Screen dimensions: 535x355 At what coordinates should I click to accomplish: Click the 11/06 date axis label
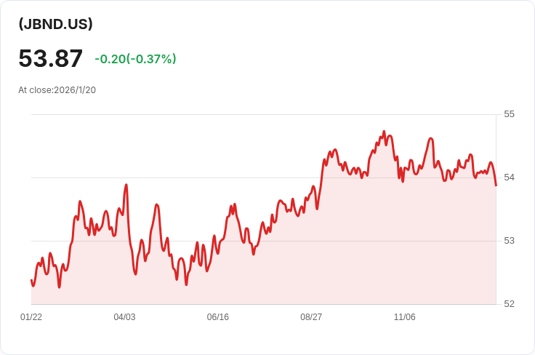point(405,317)
